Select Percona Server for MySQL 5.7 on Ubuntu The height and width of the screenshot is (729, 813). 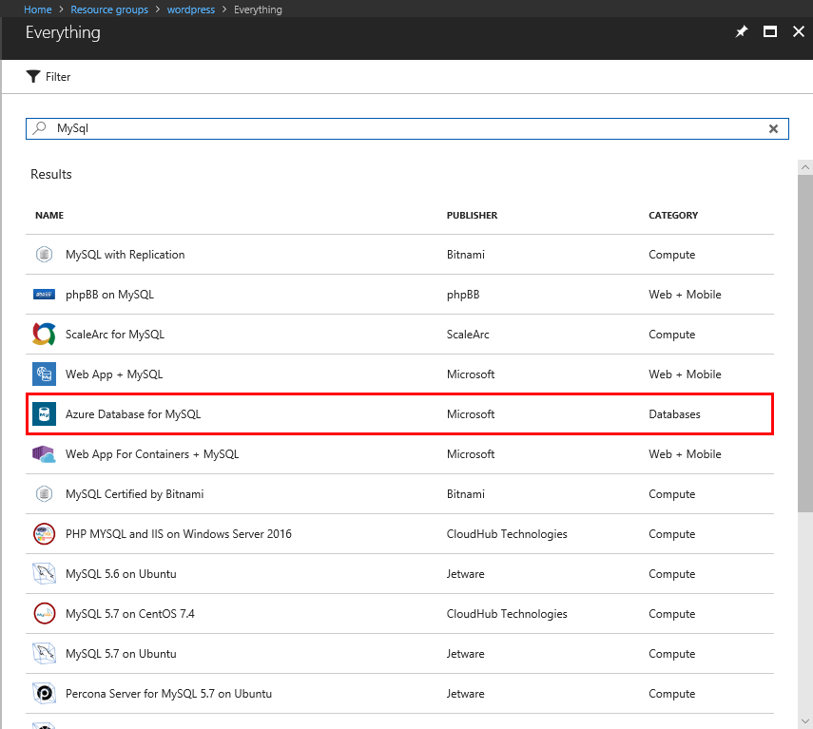click(399, 693)
